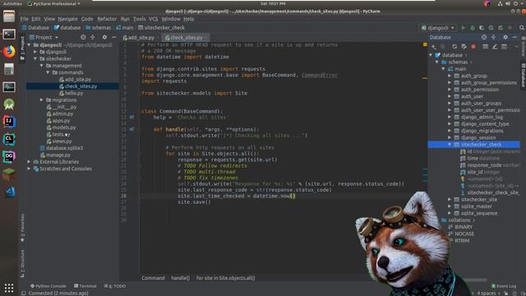Screen dimensions: 526x296
Task: Expand the migrations folder
Action: tap(42, 100)
